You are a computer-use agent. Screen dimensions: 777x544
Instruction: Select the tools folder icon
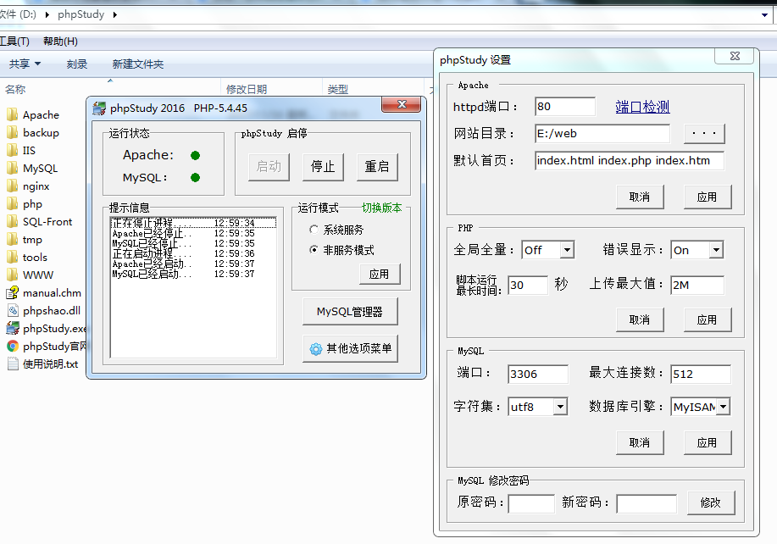13,258
